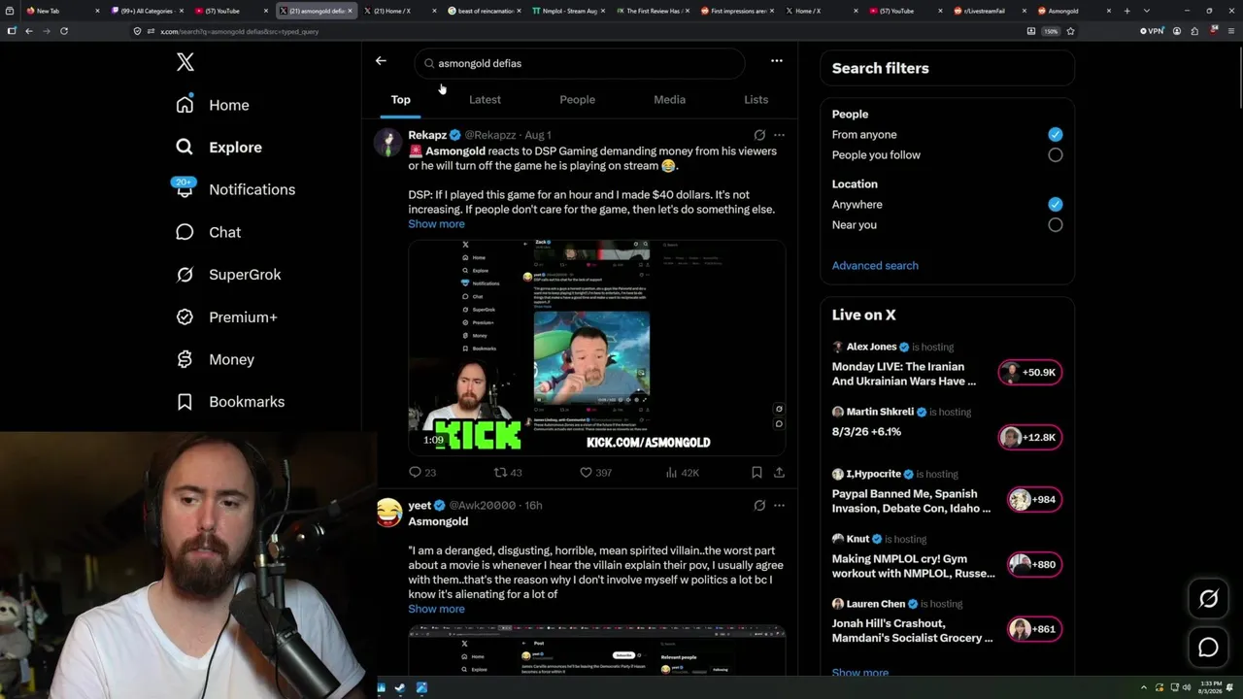Reply to Rekapz's post with 23 replies

[x=422, y=473]
